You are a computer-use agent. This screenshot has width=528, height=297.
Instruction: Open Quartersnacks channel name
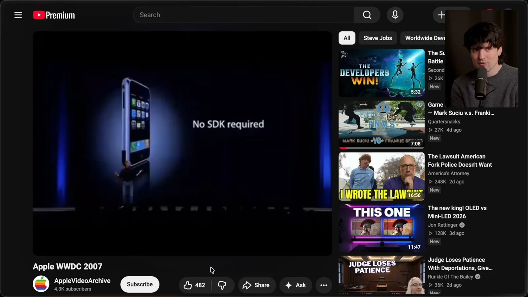[x=444, y=121]
